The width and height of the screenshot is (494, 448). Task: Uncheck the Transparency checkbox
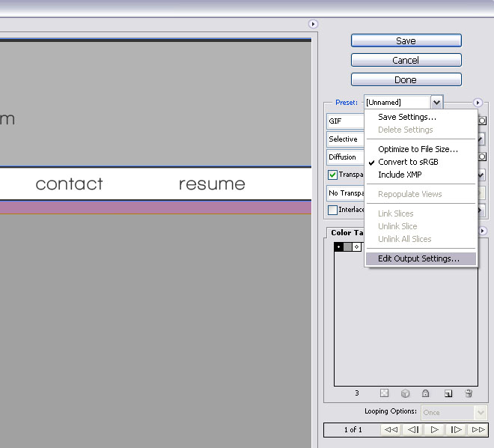point(333,175)
